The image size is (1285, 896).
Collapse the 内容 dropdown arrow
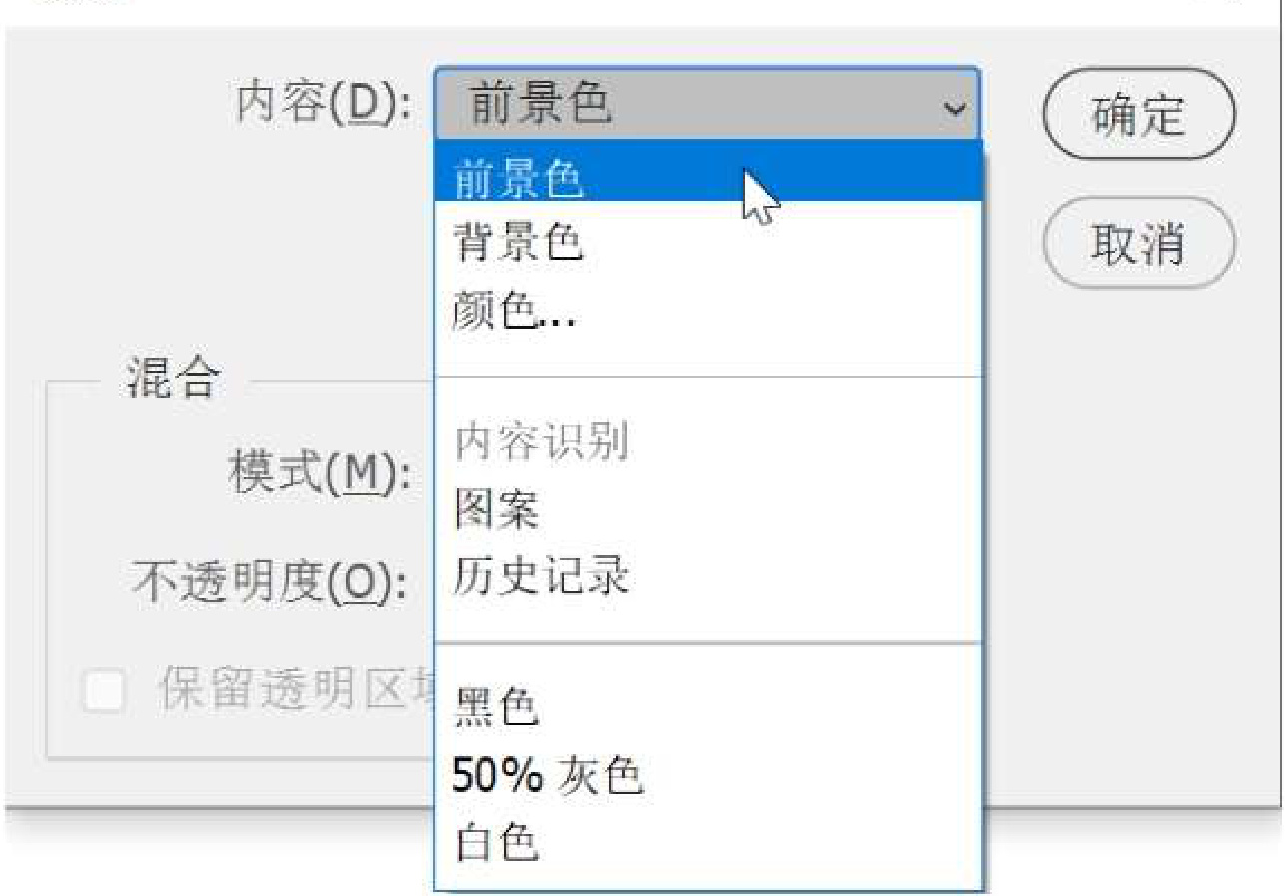955,106
